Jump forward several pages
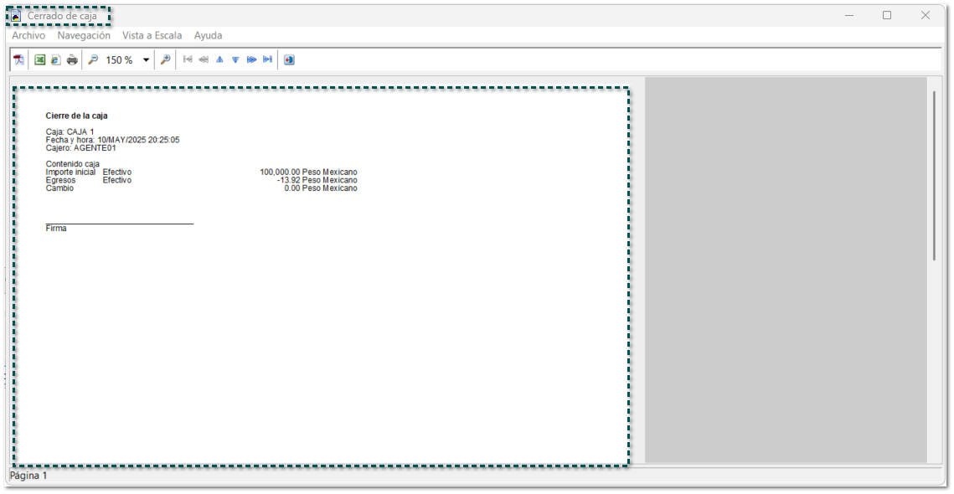 251,59
